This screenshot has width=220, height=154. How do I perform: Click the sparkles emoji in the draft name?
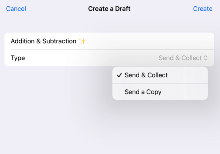pyautogui.click(x=83, y=41)
